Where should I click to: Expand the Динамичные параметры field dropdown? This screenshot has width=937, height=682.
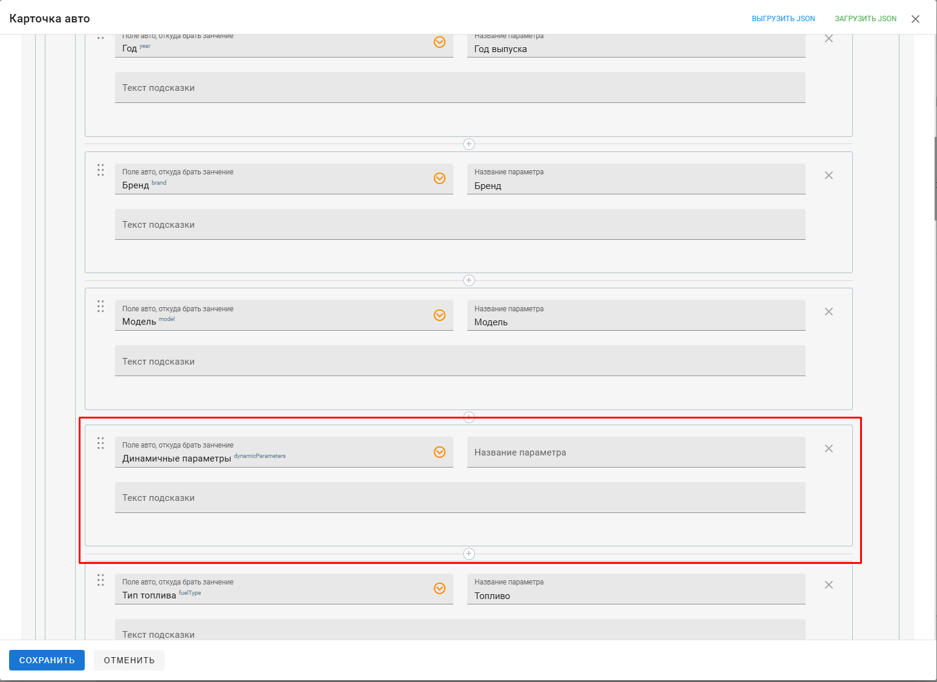(439, 452)
